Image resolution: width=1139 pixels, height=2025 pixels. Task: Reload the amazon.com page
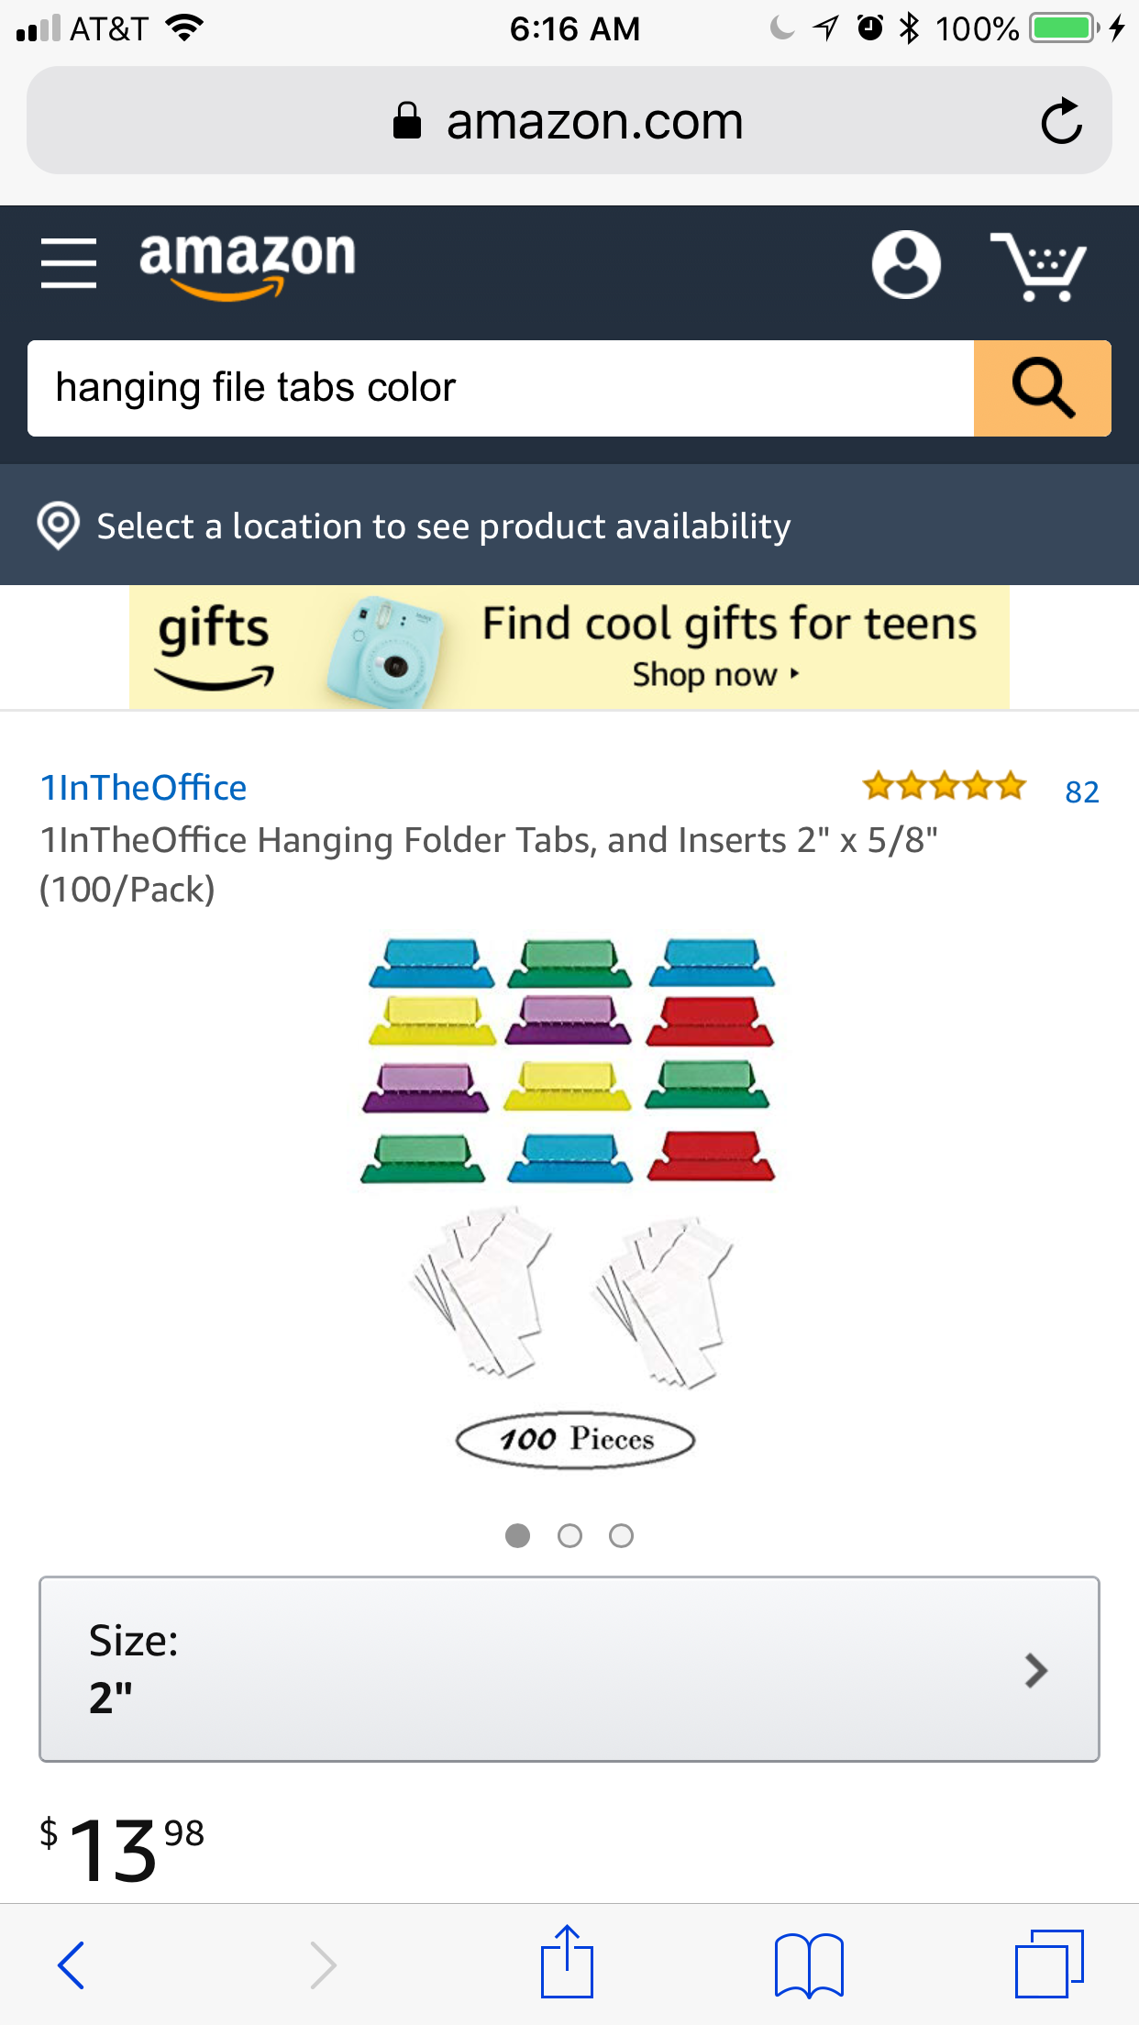(1061, 121)
